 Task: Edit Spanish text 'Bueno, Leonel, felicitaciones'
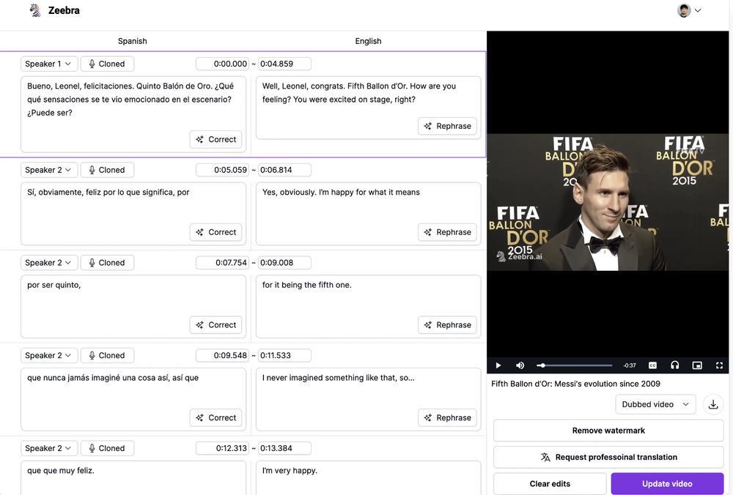(133, 114)
